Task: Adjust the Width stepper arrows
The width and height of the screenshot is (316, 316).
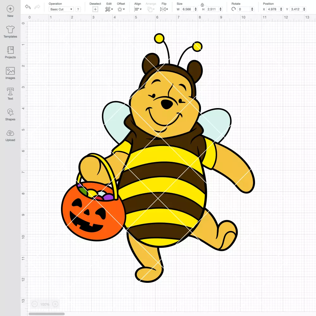Action: [x=196, y=9]
